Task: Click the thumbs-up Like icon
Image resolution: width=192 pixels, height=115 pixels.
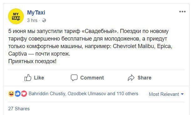Action: pos(28,78)
